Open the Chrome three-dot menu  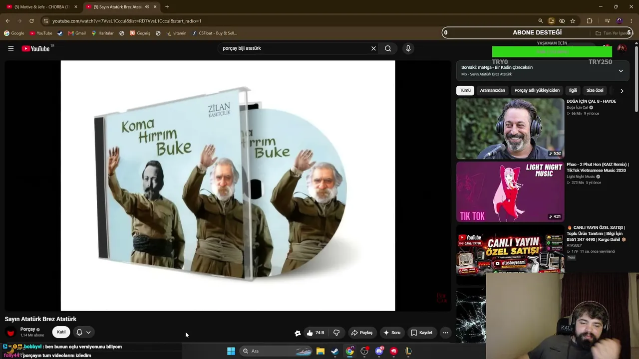631,21
